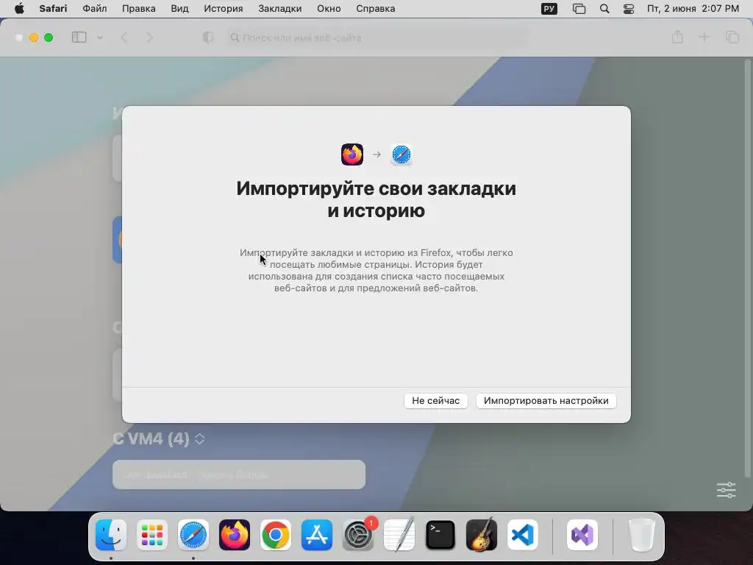Click Safari icon in the Dock

tap(193, 535)
